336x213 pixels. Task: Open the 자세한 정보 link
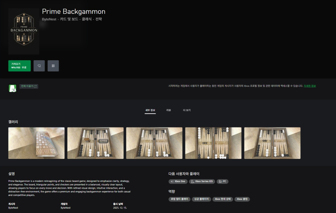click(x=309, y=86)
